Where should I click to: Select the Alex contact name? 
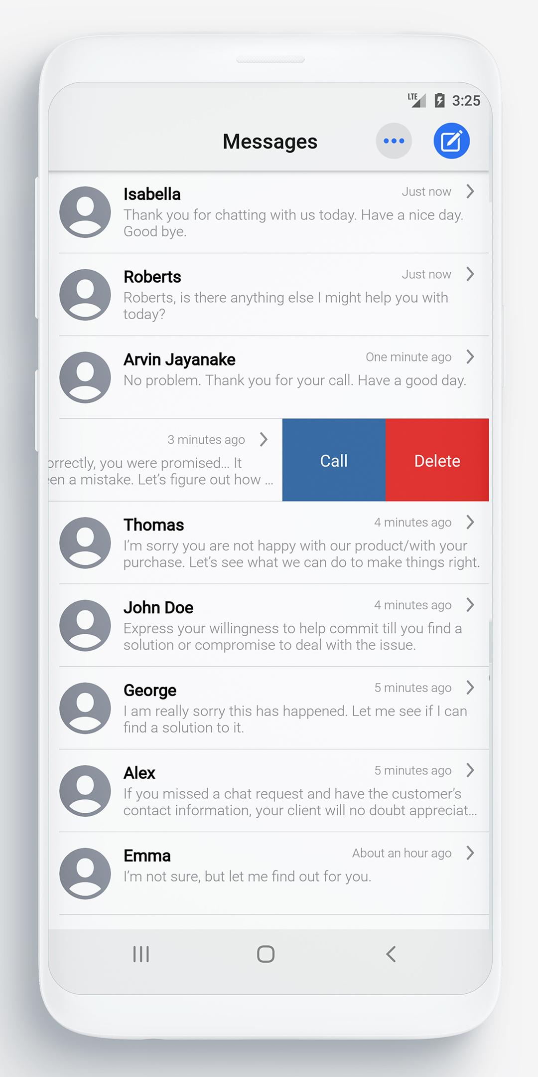(x=139, y=773)
